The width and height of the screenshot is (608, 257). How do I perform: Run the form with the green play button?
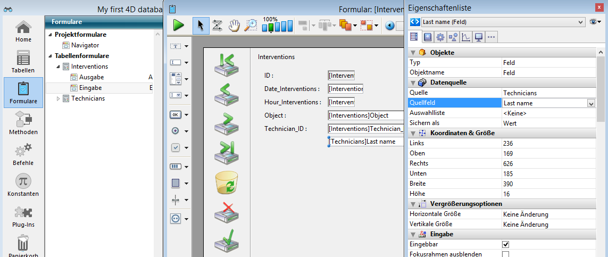[178, 25]
